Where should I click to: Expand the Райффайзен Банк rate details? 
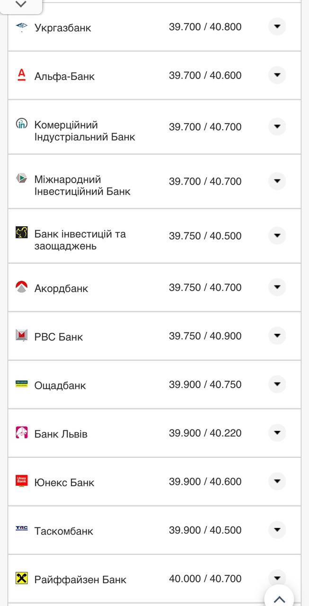click(x=277, y=578)
